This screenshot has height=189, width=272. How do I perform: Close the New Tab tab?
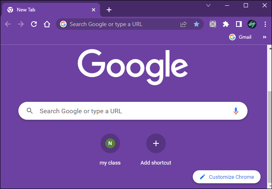coord(94,10)
